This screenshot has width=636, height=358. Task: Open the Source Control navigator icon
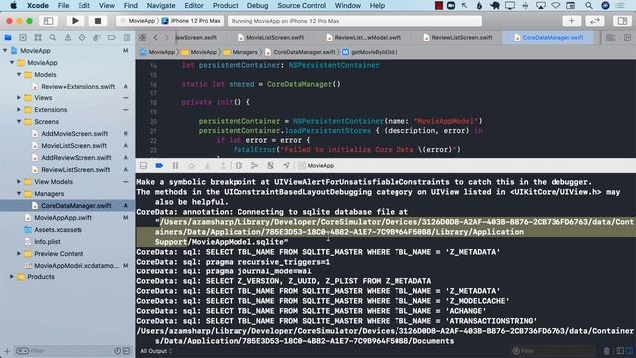(x=23, y=38)
